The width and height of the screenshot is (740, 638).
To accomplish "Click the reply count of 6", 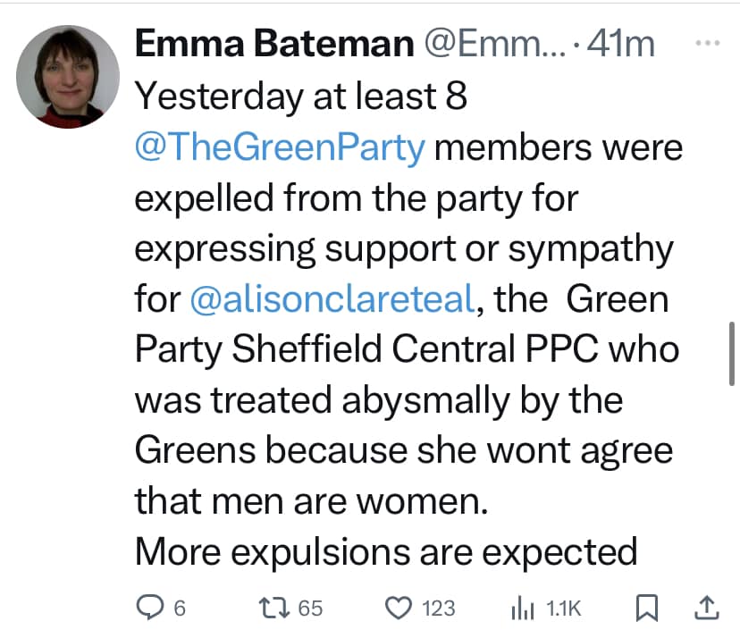I will pos(179,609).
